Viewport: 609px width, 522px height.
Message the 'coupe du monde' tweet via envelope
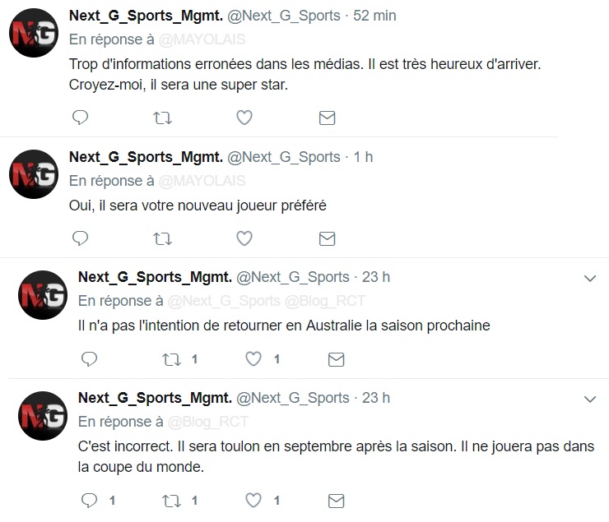tap(336, 501)
